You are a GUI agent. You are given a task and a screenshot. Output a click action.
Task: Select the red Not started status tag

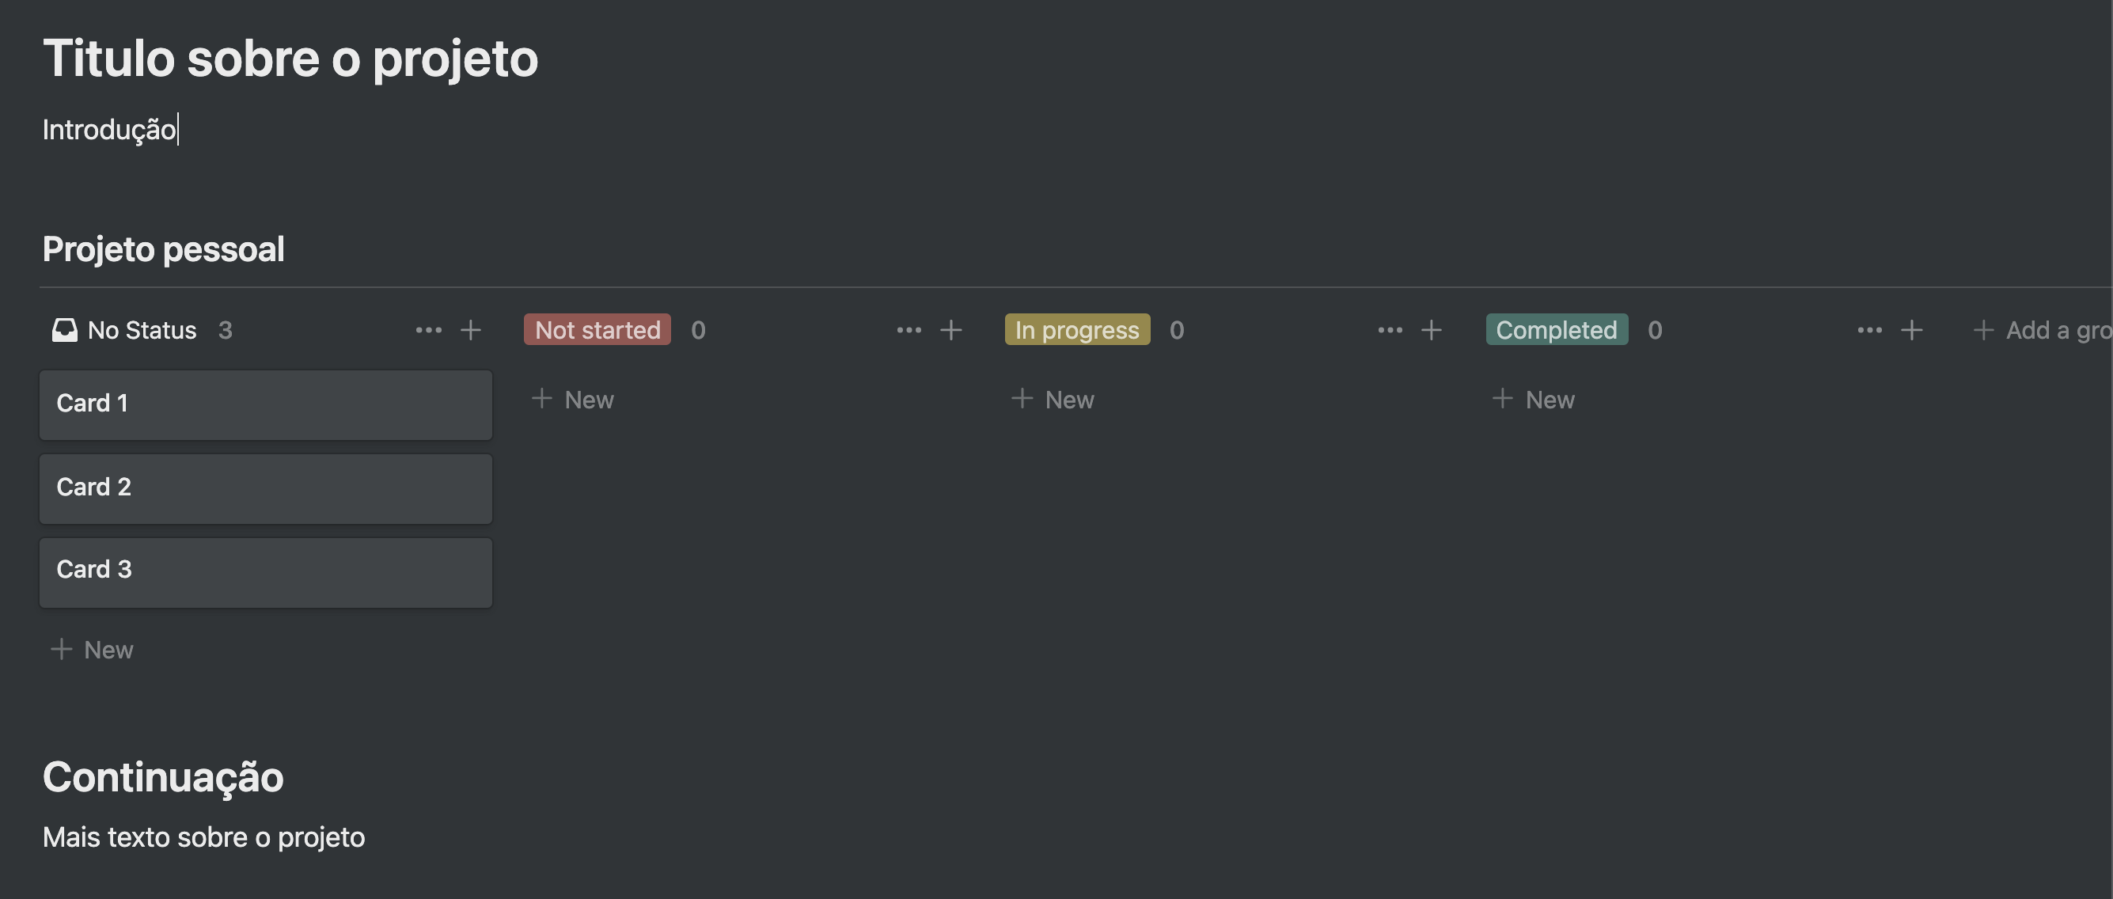(x=597, y=330)
